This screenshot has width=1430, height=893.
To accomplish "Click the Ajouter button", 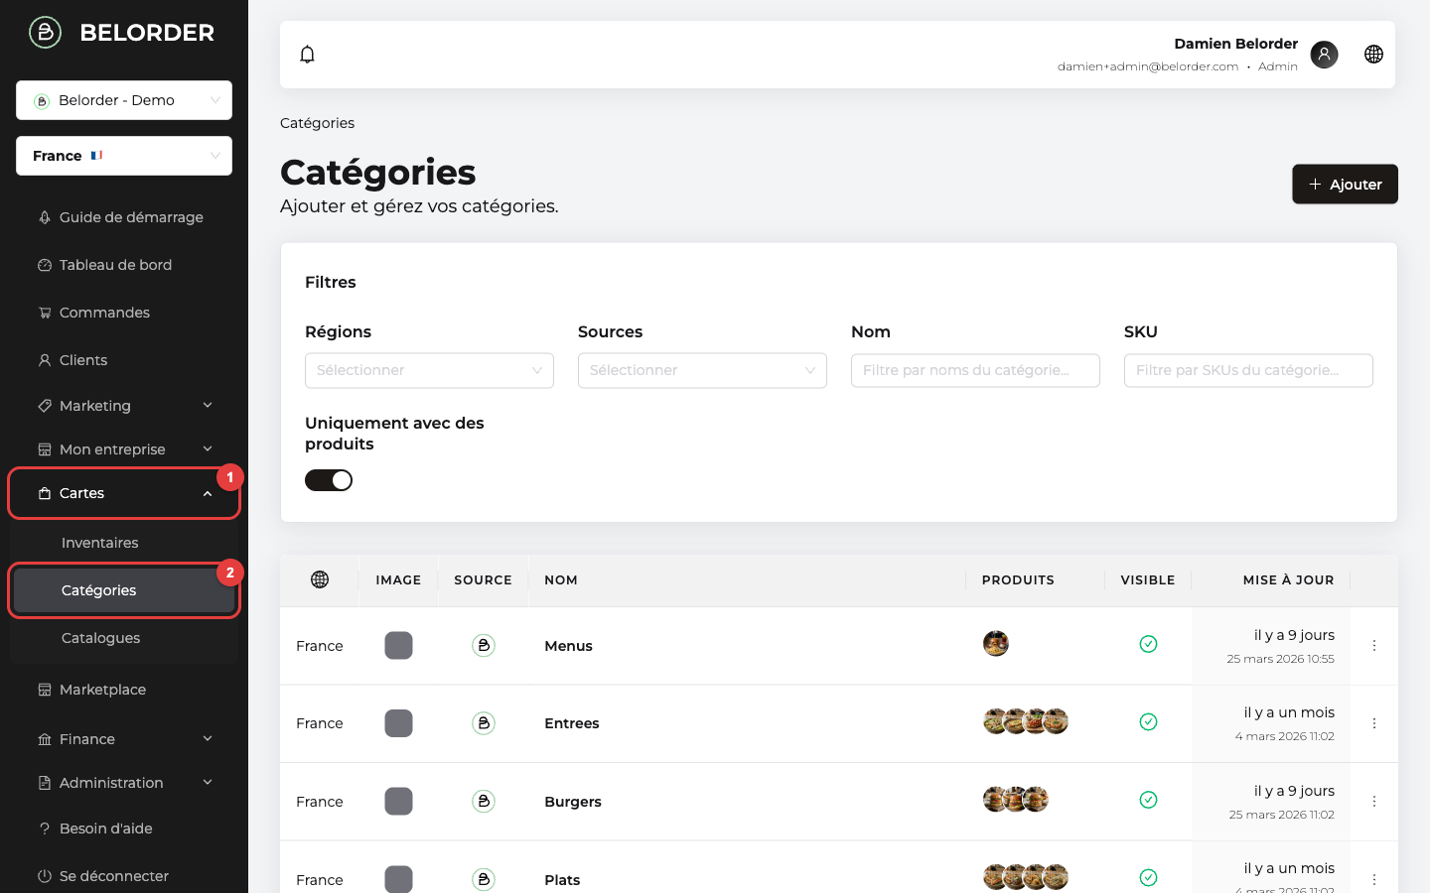I will [1345, 185].
